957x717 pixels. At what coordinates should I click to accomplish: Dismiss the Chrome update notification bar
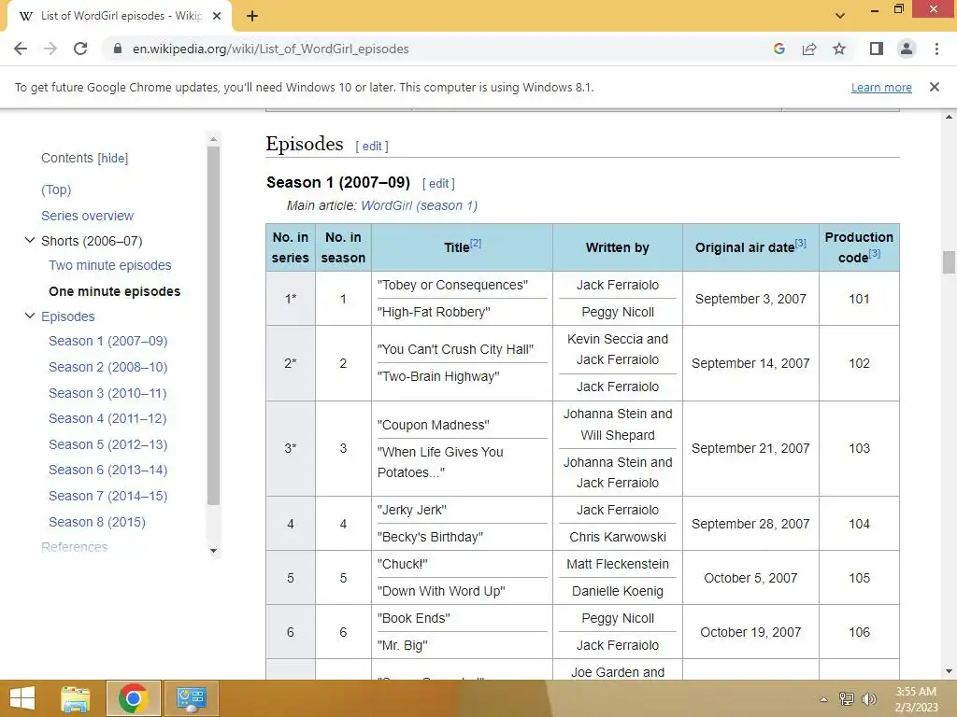[x=934, y=87]
